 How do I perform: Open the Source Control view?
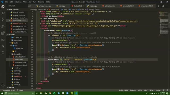pos(3,20)
